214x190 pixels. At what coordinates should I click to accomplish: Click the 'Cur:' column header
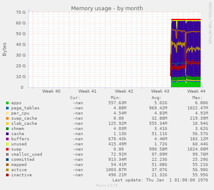coord(75,98)
